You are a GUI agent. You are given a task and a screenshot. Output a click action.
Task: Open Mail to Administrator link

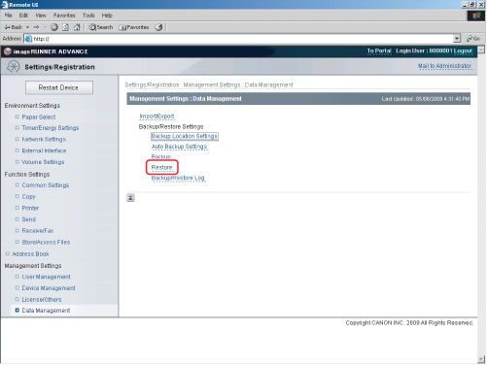[x=444, y=66]
